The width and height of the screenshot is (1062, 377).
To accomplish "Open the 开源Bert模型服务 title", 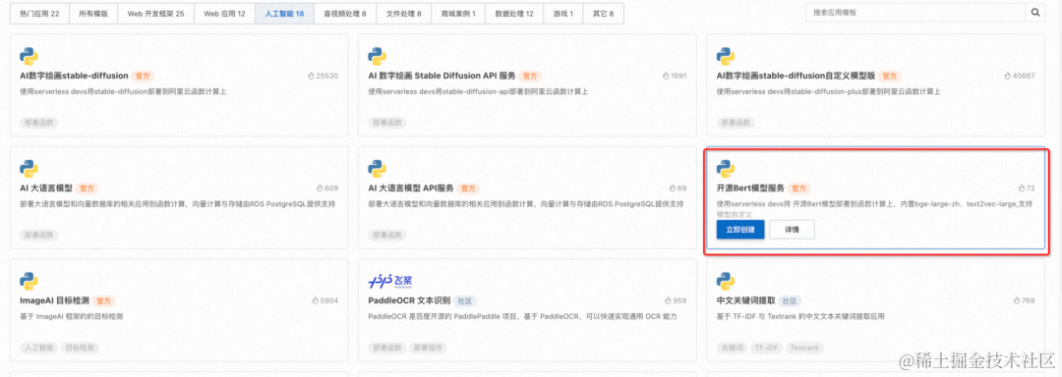I will click(751, 188).
